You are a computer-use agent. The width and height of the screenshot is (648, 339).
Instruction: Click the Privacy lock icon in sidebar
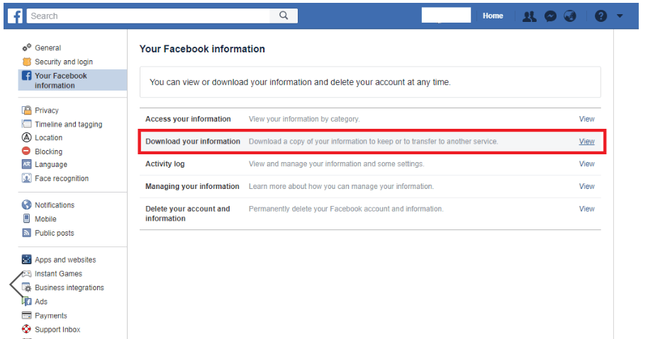27,110
